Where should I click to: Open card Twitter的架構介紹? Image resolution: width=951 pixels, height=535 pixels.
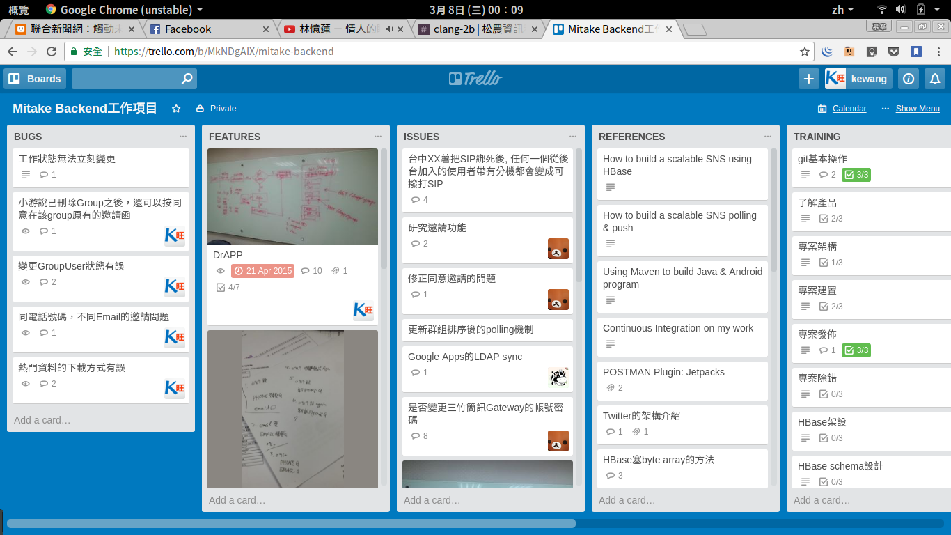point(682,425)
